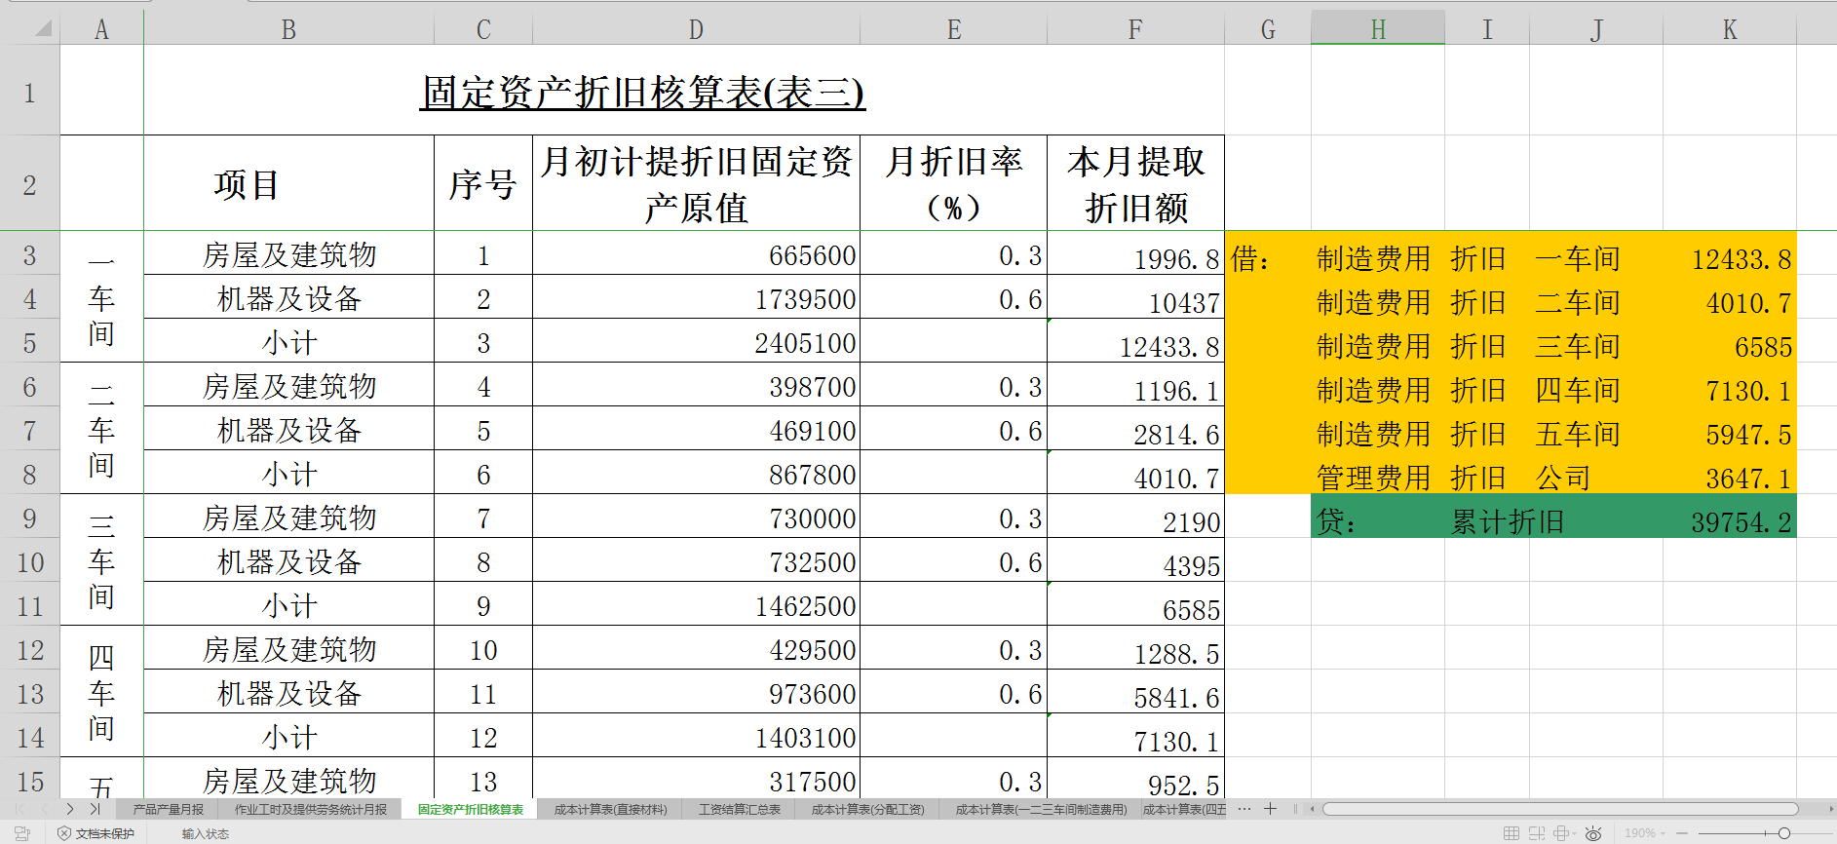This screenshot has width=1837, height=844.
Task: Click cell with value 665600
Action: point(696,254)
